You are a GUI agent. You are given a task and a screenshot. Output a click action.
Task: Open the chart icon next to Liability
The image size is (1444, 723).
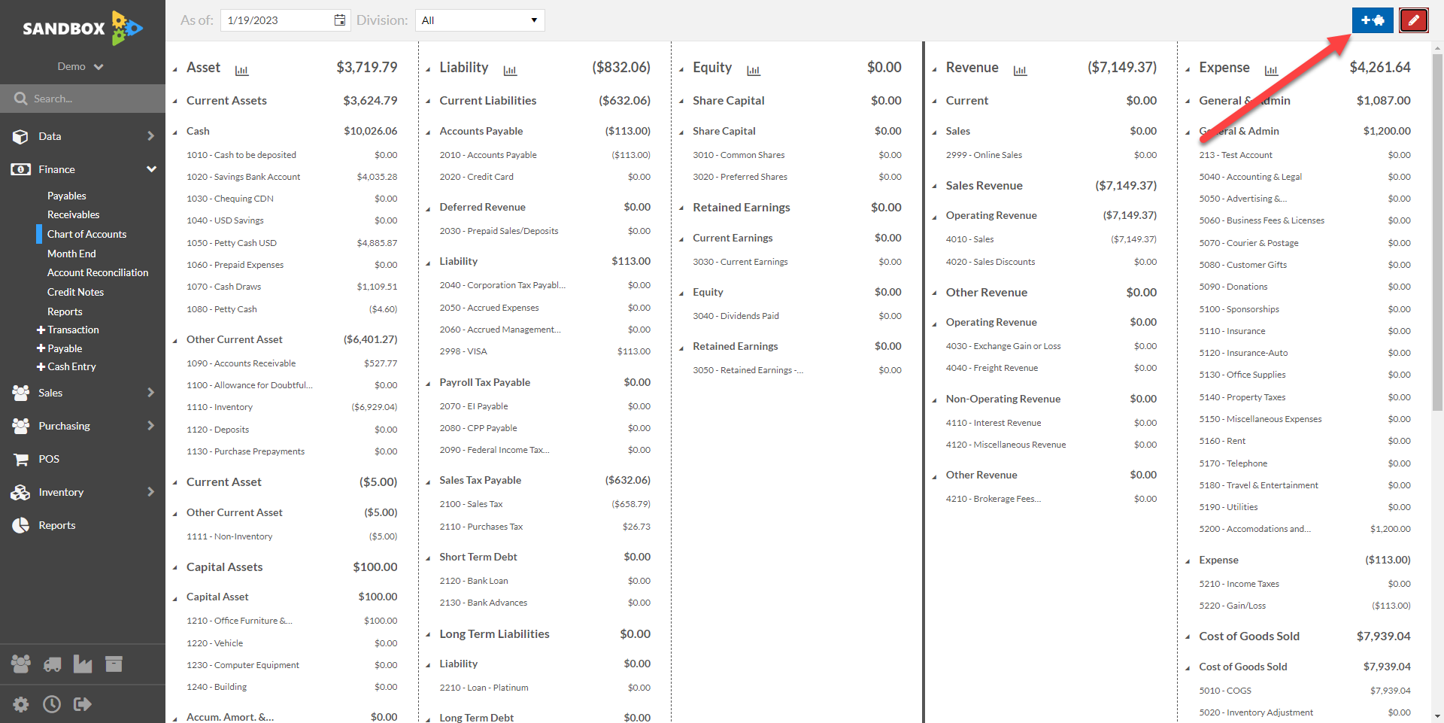(x=510, y=70)
